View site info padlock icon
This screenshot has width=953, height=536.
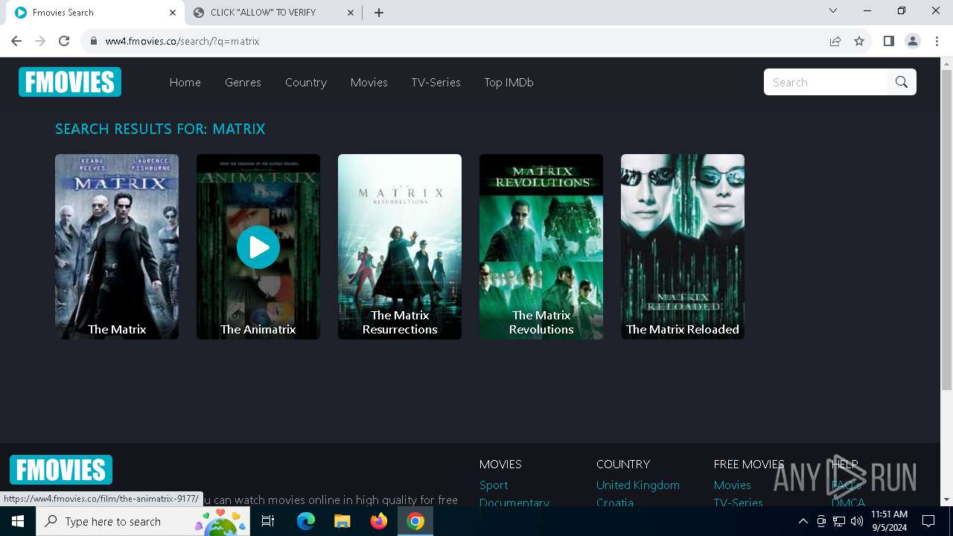pyautogui.click(x=94, y=41)
